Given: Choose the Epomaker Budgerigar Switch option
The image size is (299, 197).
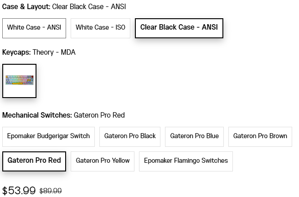Looking at the screenshot, I should tap(48, 136).
